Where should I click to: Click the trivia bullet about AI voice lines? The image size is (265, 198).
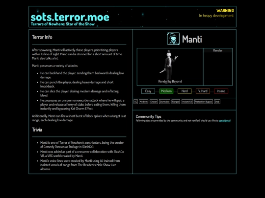80,165
